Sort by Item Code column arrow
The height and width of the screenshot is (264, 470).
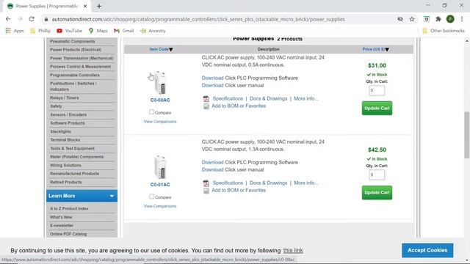tap(170, 49)
